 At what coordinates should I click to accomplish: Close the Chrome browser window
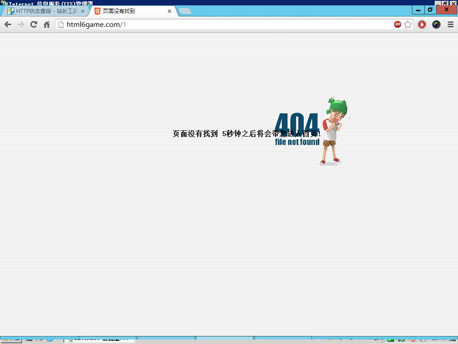pos(446,10)
